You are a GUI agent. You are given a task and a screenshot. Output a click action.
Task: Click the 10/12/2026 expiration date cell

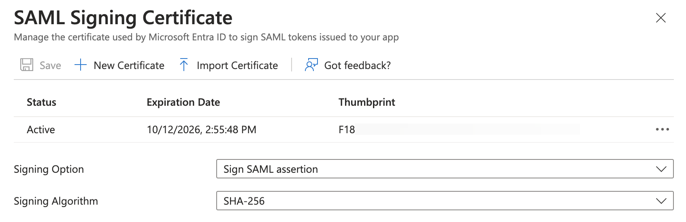201,130
